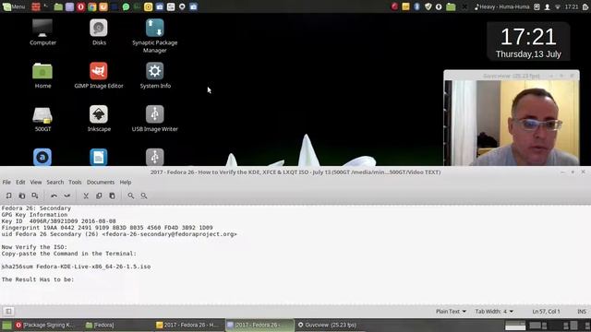Open the View menu
This screenshot has width=591, height=332.
36,183
